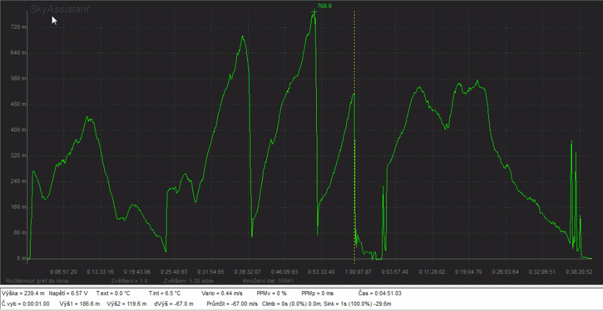This screenshot has height=311, width=603.
Task: Select the 'Napětí = 6.57 V' status field
Action: [x=69, y=293]
